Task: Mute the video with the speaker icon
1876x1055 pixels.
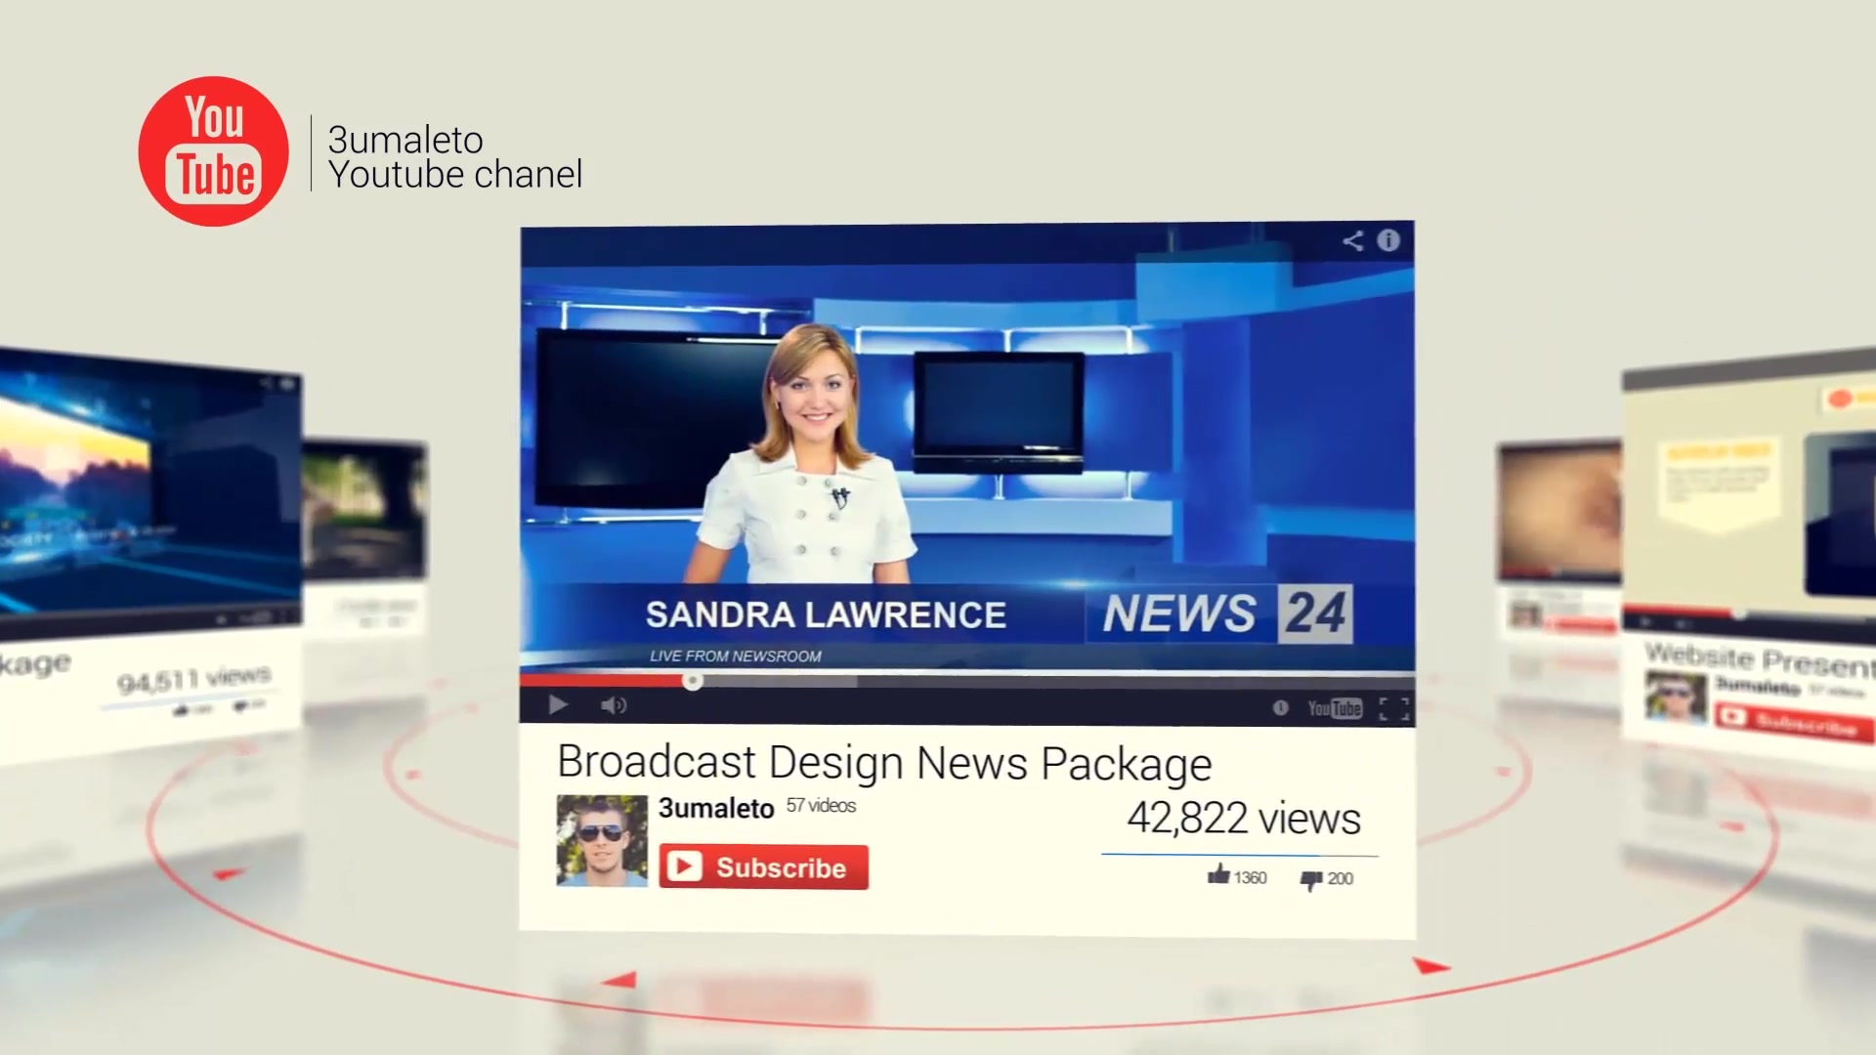Action: click(x=613, y=705)
